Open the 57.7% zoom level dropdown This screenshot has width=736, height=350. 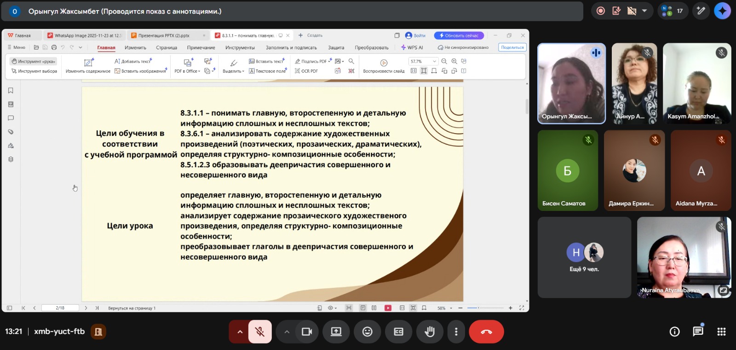pos(434,61)
